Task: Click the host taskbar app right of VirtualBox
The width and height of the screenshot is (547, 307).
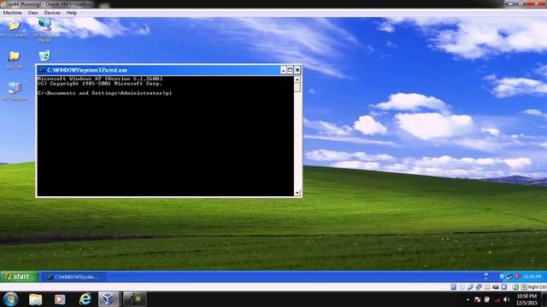Action: pos(134,299)
